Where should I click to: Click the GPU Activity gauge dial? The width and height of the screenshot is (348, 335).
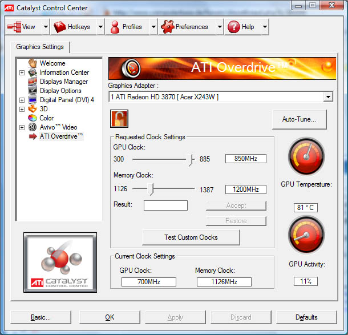pyautogui.click(x=306, y=235)
